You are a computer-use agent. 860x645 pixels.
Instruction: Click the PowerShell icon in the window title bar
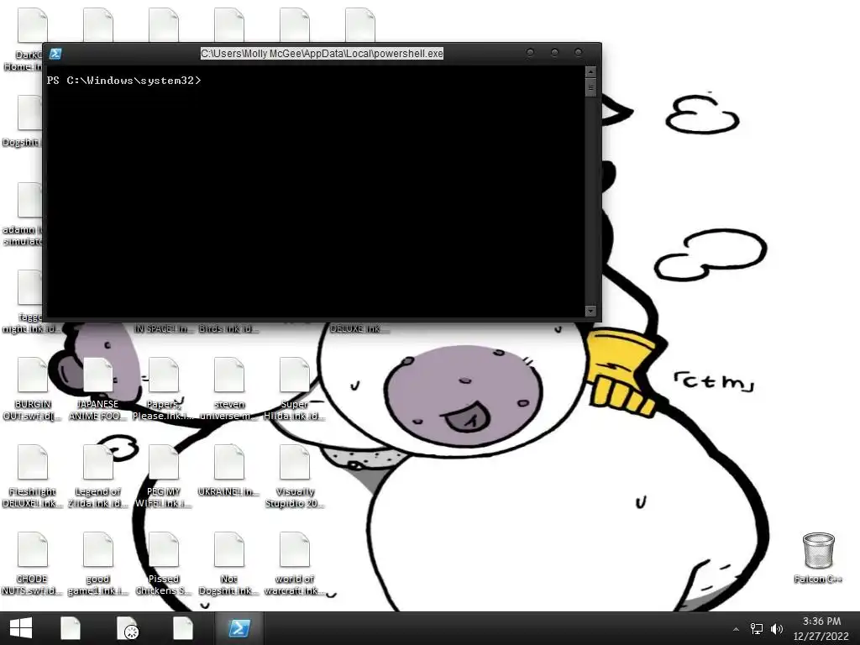(55, 54)
